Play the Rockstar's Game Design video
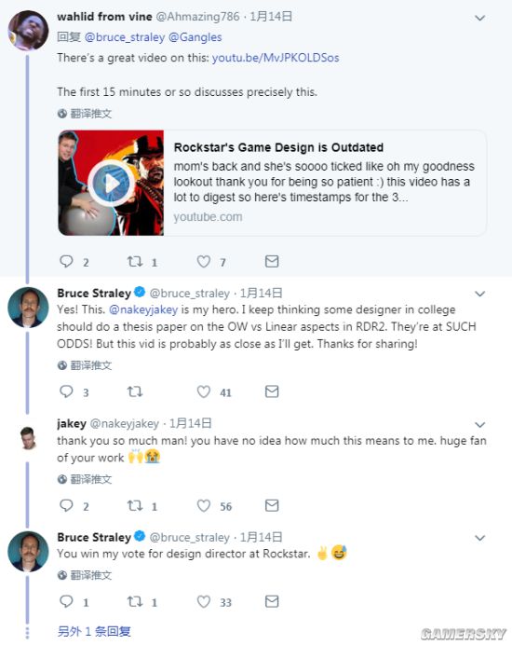 [111, 183]
